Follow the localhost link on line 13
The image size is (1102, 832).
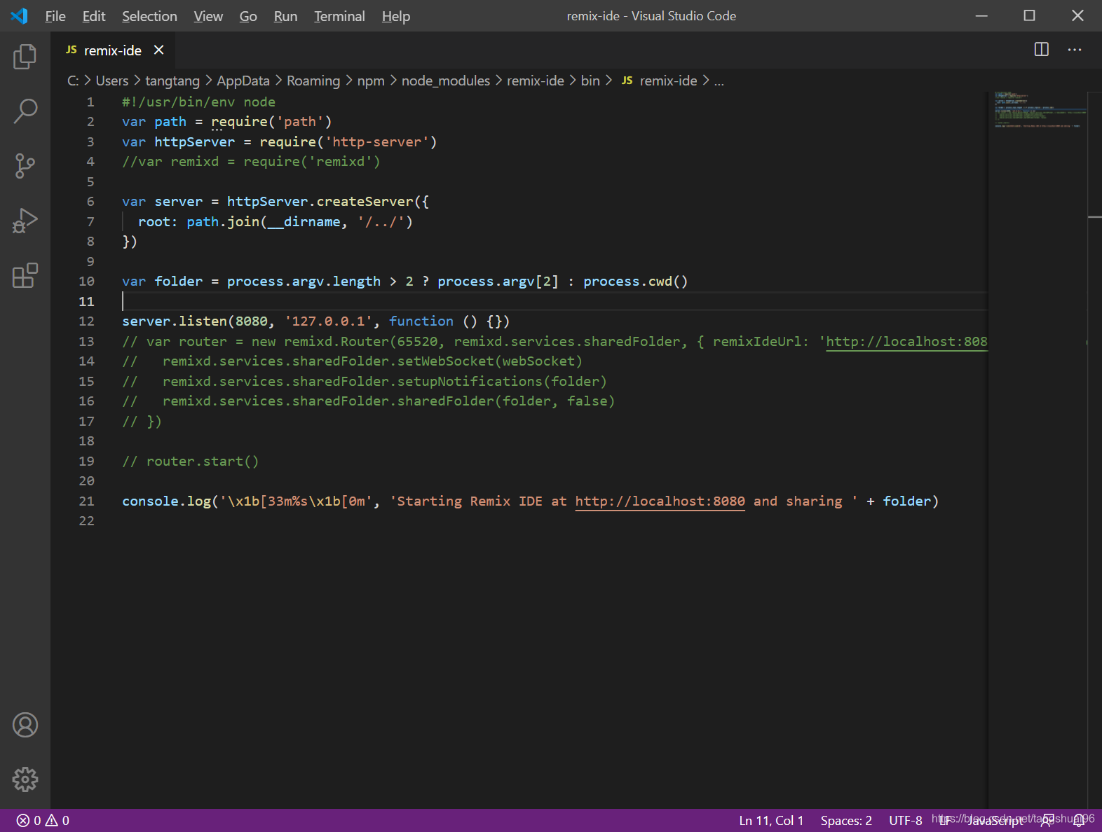906,341
